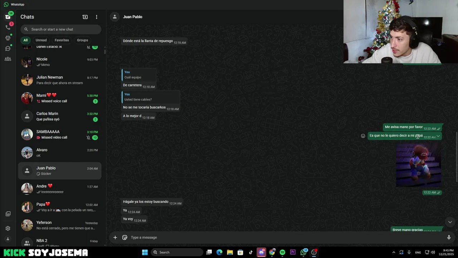Image resolution: width=458 pixels, height=258 pixels.
Task: Click the Type a message field
Action: coord(286,237)
